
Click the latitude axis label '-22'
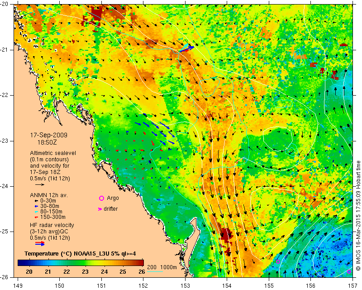[x=4, y=95]
